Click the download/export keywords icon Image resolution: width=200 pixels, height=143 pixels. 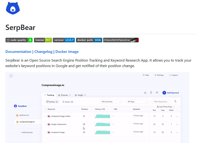coord(145,92)
